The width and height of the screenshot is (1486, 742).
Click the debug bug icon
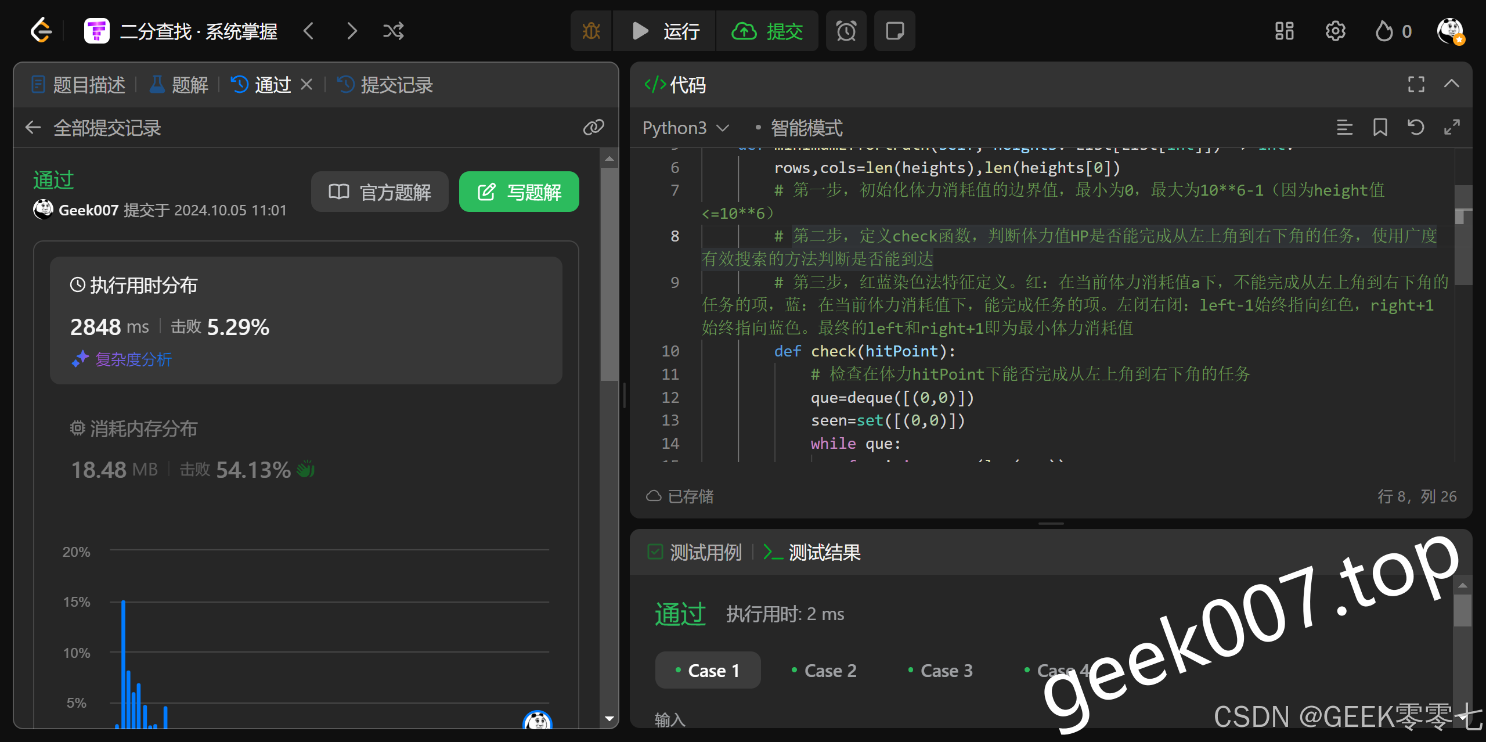click(x=591, y=31)
